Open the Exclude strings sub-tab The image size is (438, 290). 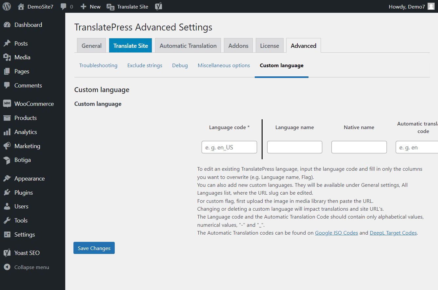[145, 66]
